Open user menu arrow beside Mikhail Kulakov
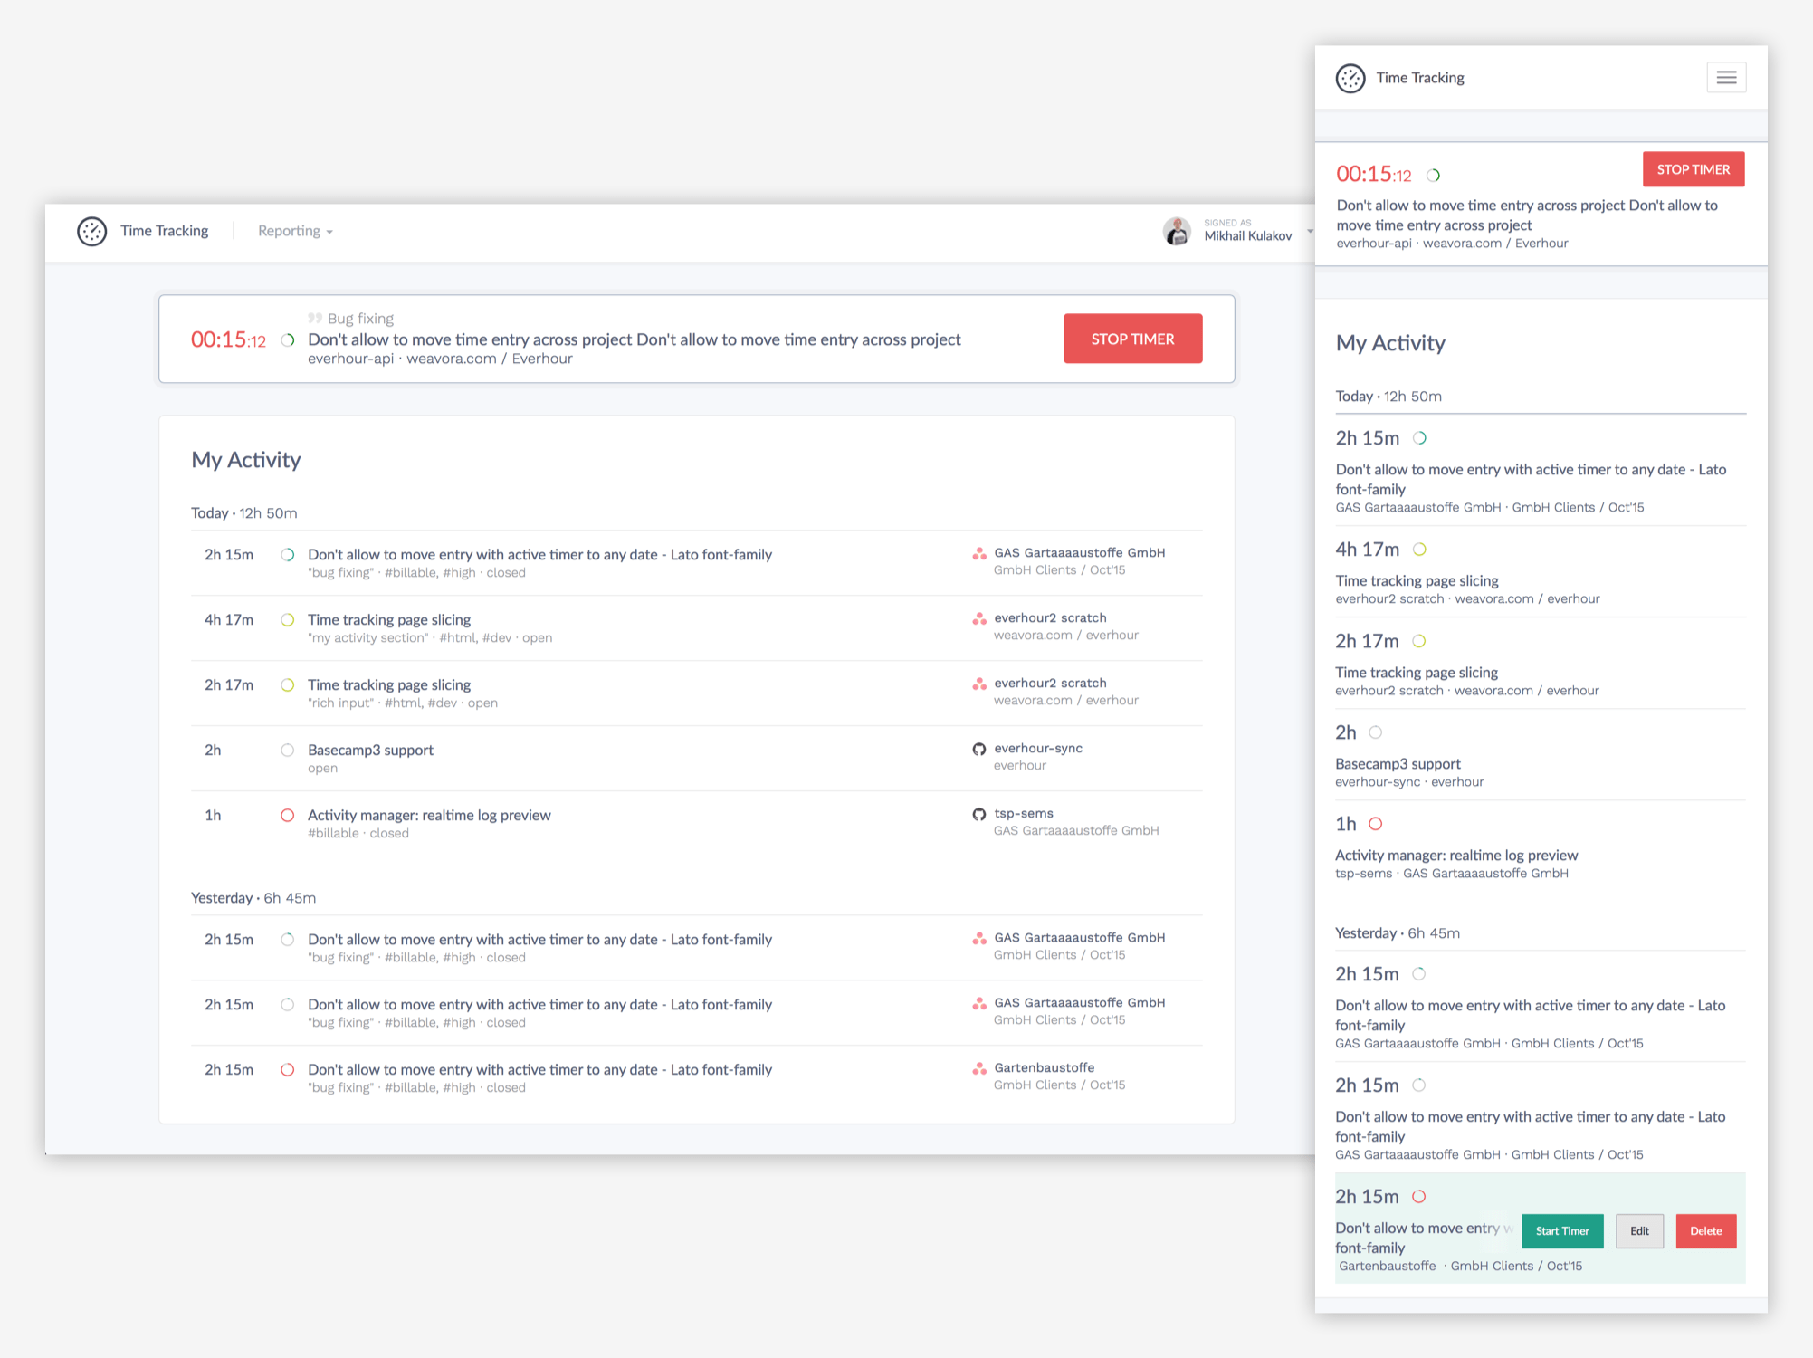This screenshot has width=1813, height=1358. (x=1309, y=232)
